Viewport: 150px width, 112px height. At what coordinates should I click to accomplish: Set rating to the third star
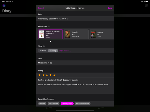click(47, 75)
